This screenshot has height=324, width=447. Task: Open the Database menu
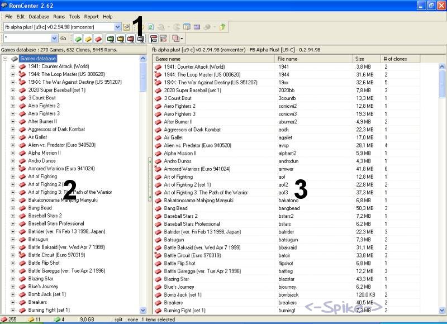click(x=39, y=17)
